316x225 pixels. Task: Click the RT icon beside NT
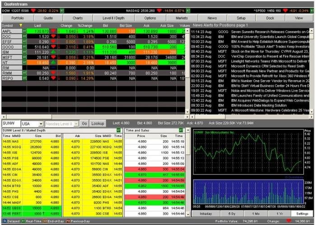(x=24, y=62)
